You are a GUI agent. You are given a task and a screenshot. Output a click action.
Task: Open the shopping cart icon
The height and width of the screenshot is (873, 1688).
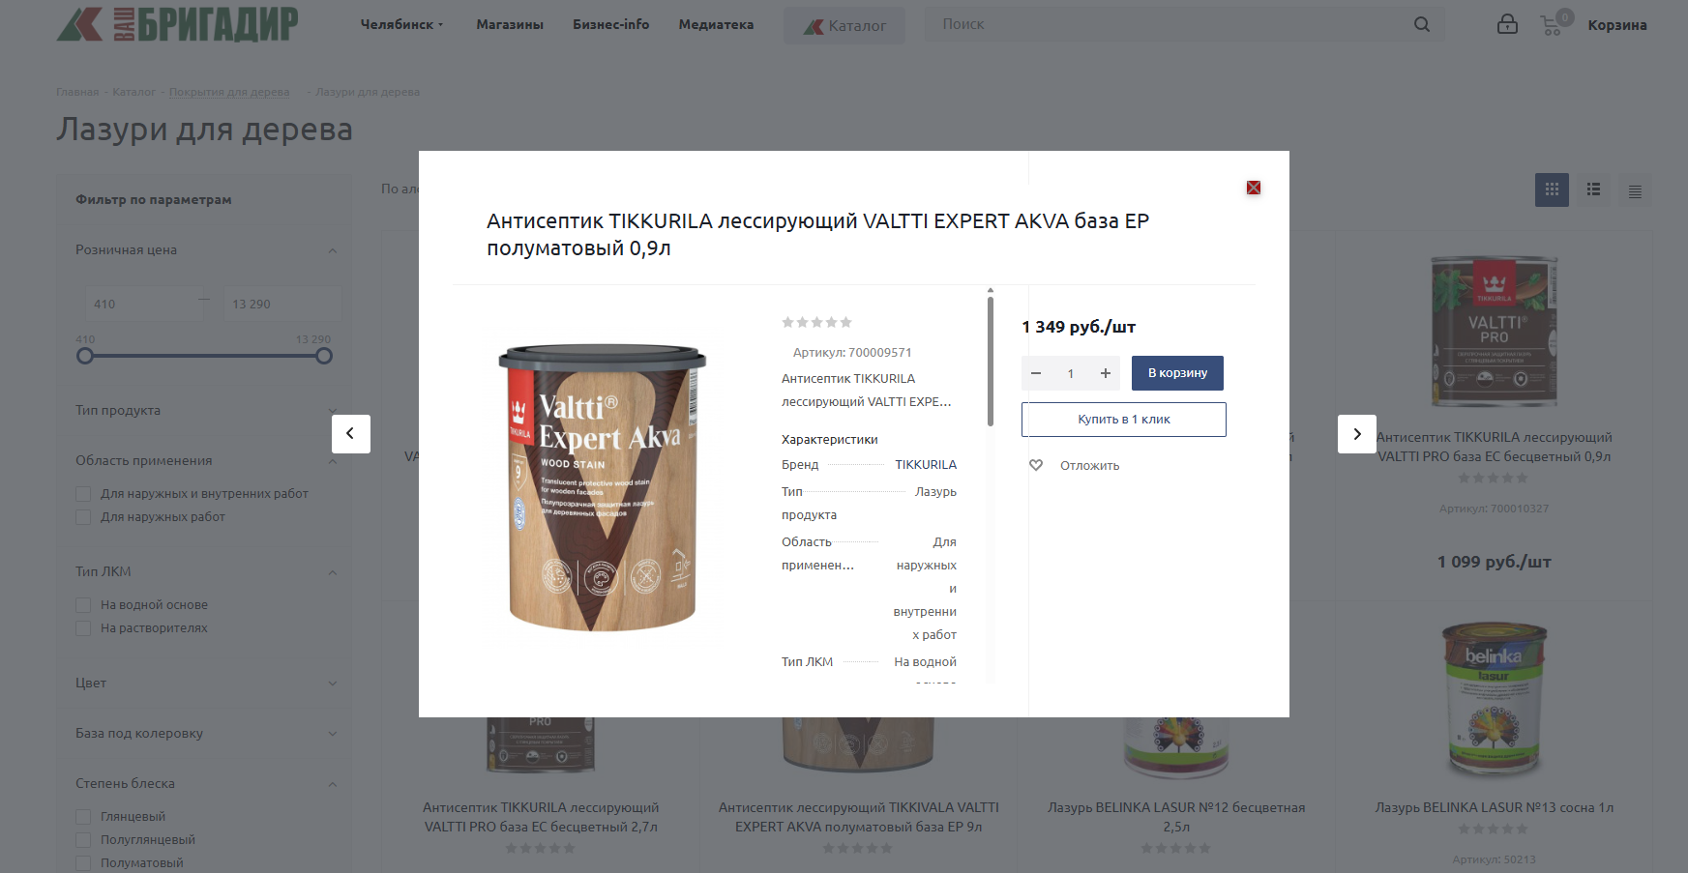click(x=1552, y=26)
